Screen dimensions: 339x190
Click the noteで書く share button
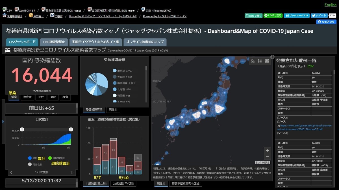tap(253, 15)
